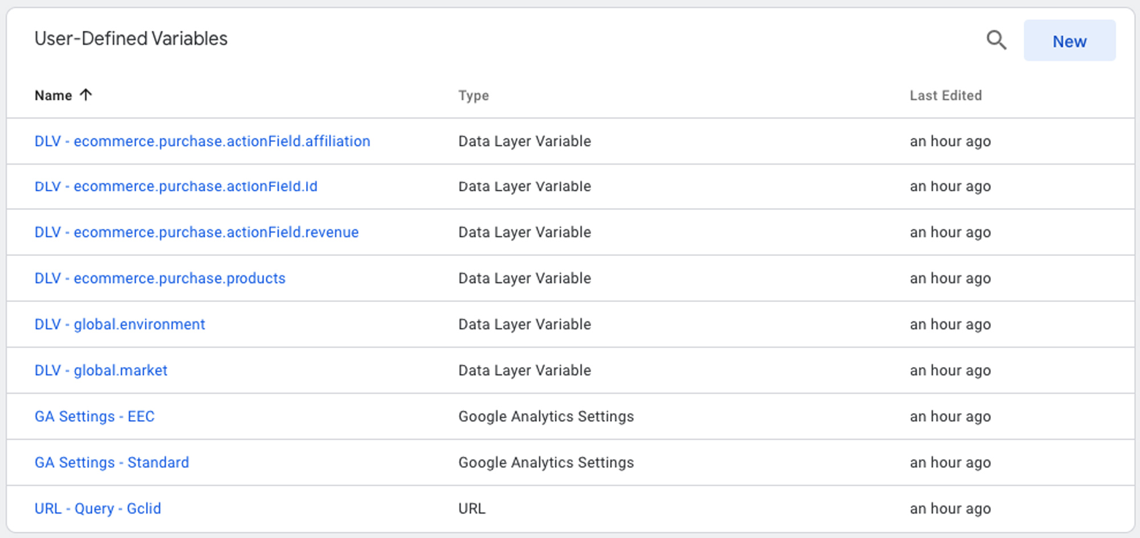Open DLV - global.environment variable
Image resolution: width=1140 pixels, height=538 pixels.
[x=120, y=324]
